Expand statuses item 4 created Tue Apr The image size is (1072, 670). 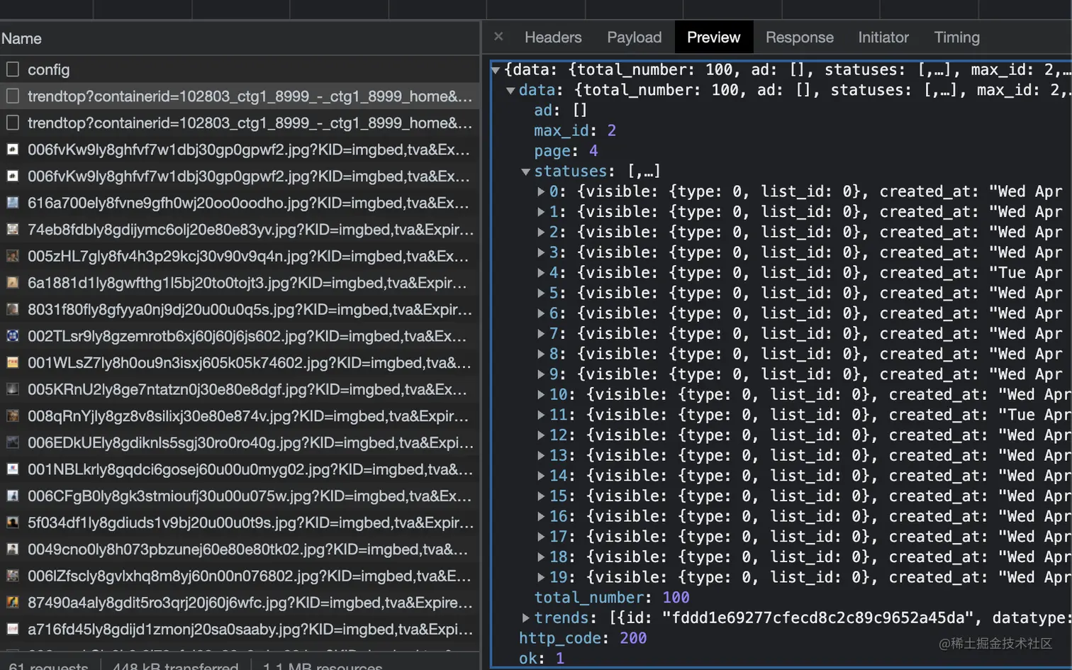[x=541, y=273]
